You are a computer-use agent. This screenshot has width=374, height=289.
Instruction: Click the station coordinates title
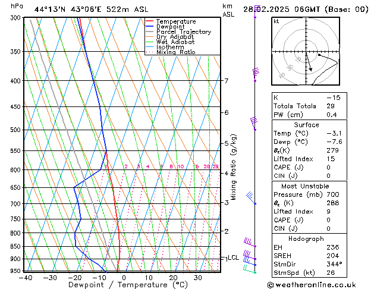click(x=92, y=10)
